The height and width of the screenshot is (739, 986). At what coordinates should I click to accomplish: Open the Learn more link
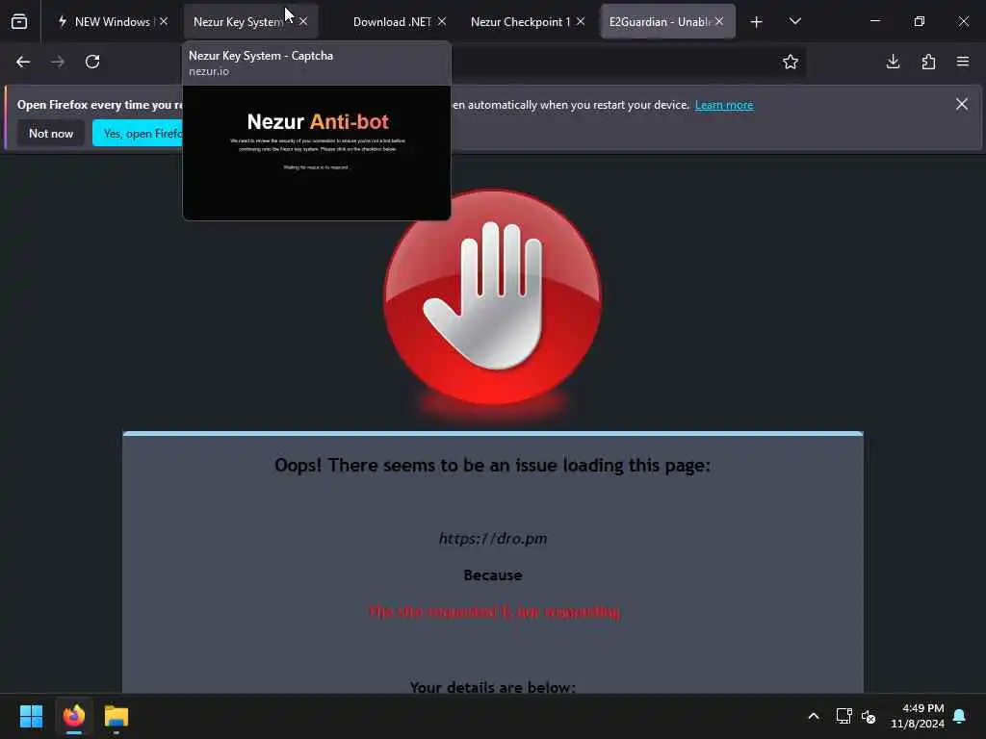[724, 105]
